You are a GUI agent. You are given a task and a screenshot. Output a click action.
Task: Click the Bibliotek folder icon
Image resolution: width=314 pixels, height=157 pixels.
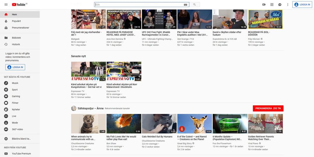point(6,38)
